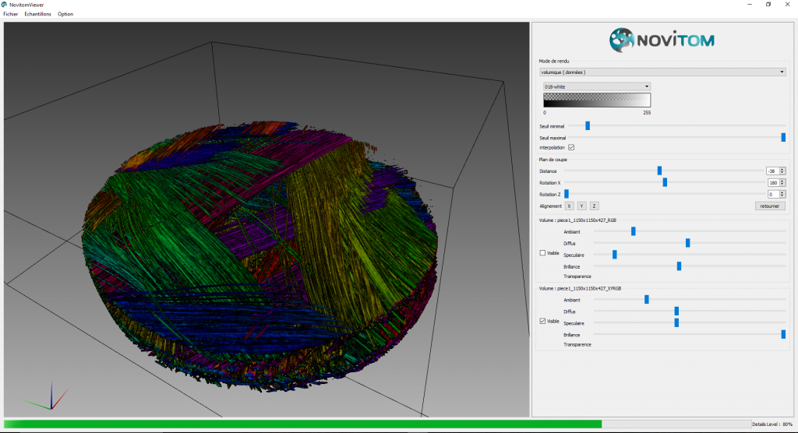The width and height of the screenshot is (798, 433).
Task: Hide the piece1 XYRGB volume via Visible checkbox
Action: tap(543, 321)
